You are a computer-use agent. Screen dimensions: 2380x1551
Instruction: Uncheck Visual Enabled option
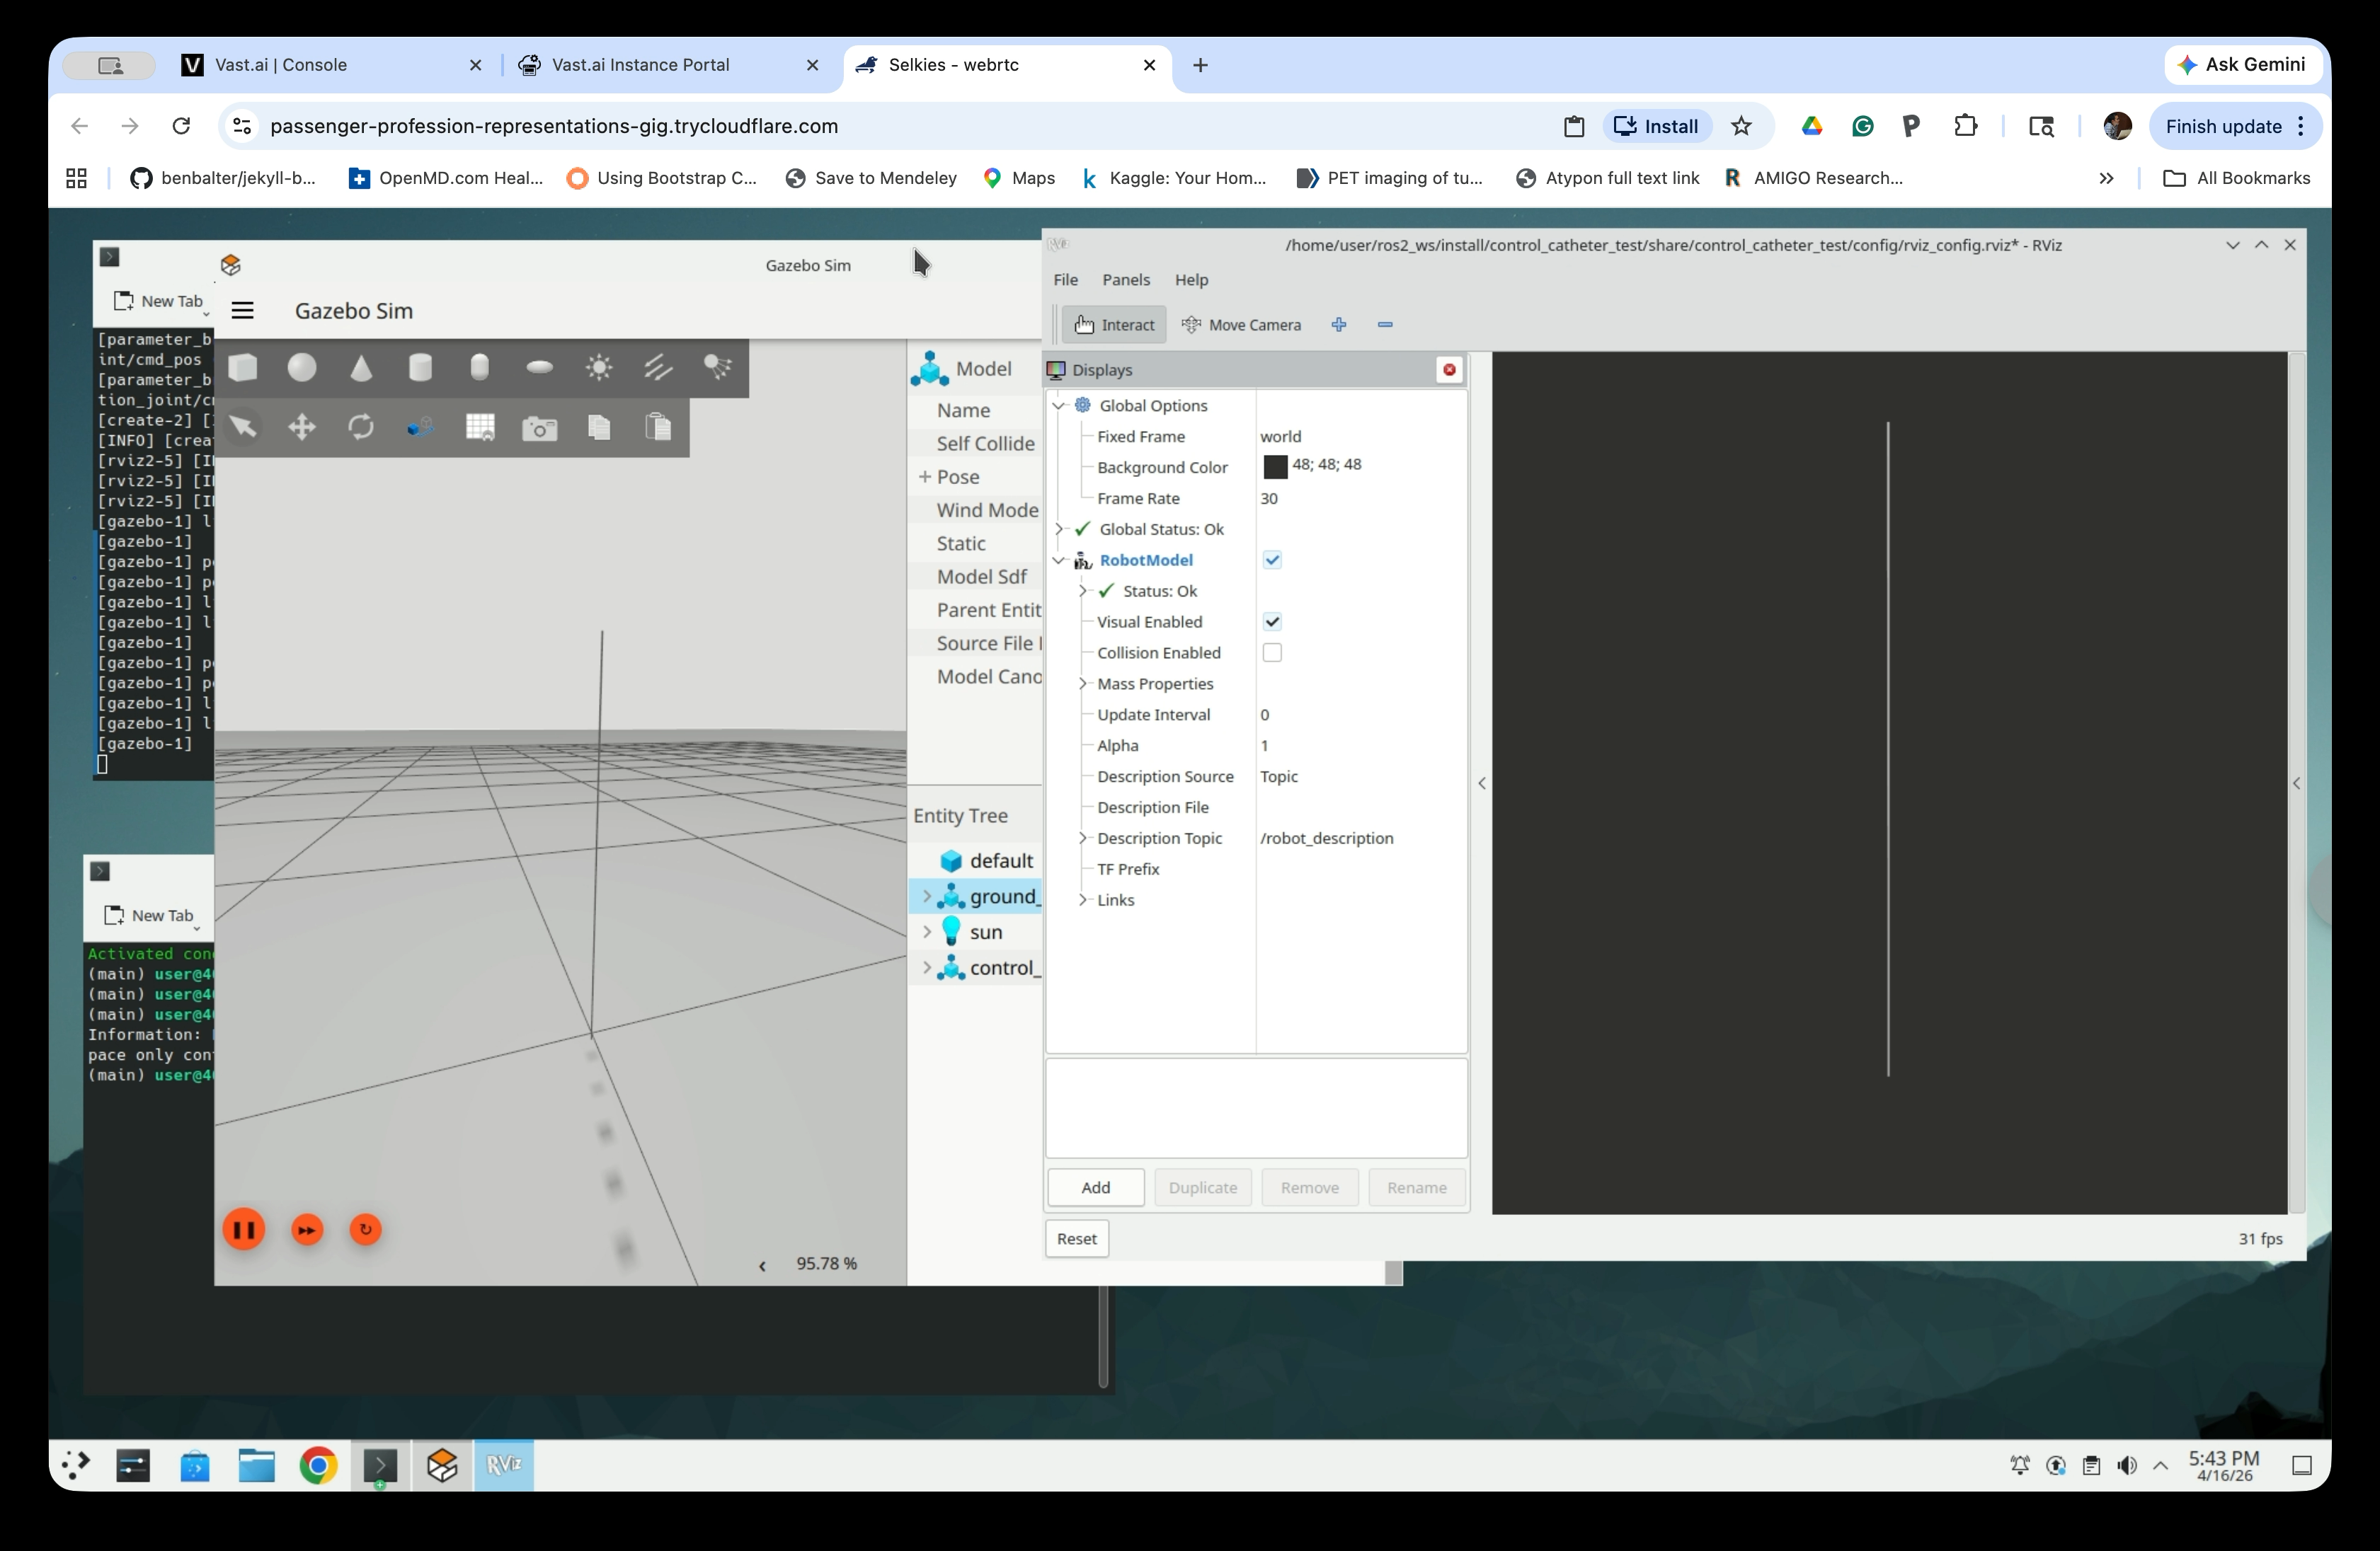1272,621
